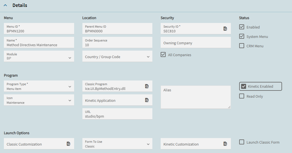Click the Launch Options group heading
Screen dimensions: 292x153
(17, 133)
